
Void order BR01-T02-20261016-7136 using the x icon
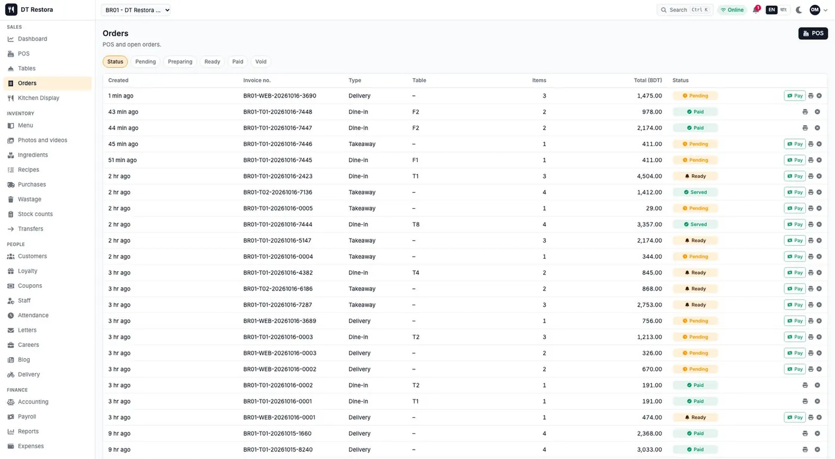click(819, 193)
